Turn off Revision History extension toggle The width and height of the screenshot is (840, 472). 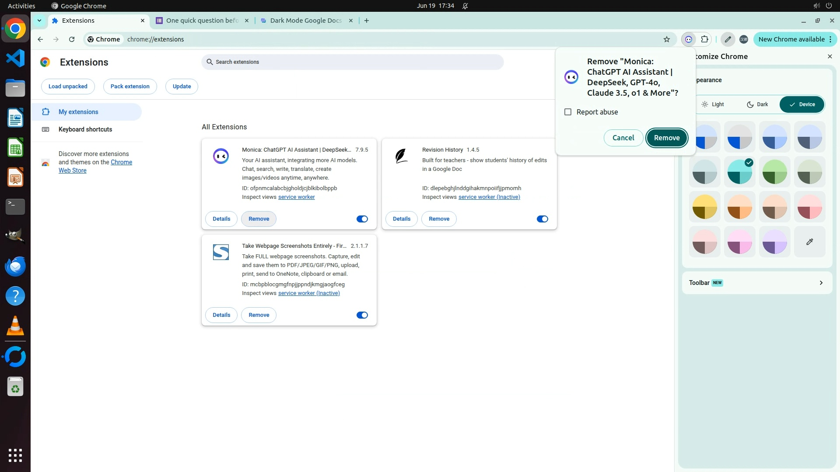542,219
